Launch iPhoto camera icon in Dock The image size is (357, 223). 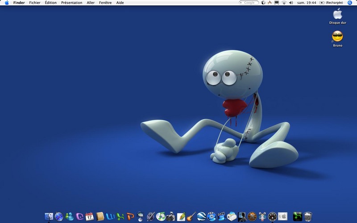pyautogui.click(x=171, y=217)
